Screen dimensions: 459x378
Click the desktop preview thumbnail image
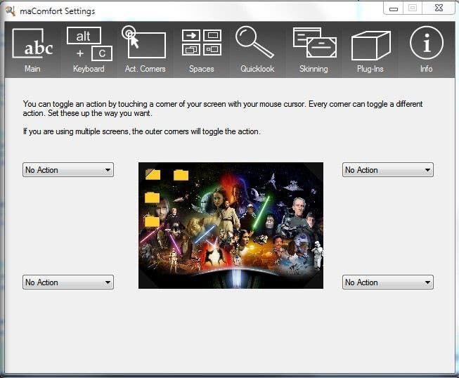point(231,226)
